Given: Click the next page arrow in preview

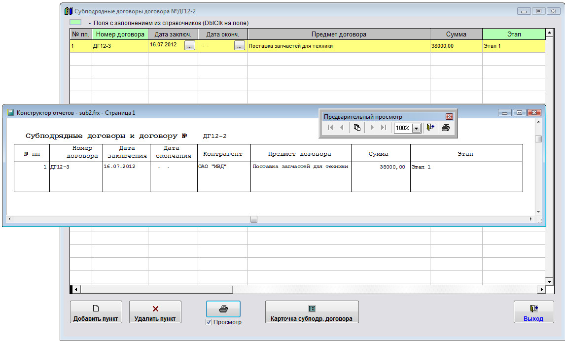Looking at the screenshot, I should pyautogui.click(x=372, y=128).
